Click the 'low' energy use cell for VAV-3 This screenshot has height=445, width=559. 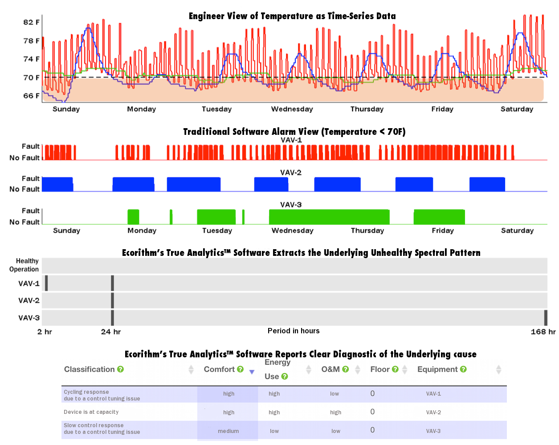point(274,431)
